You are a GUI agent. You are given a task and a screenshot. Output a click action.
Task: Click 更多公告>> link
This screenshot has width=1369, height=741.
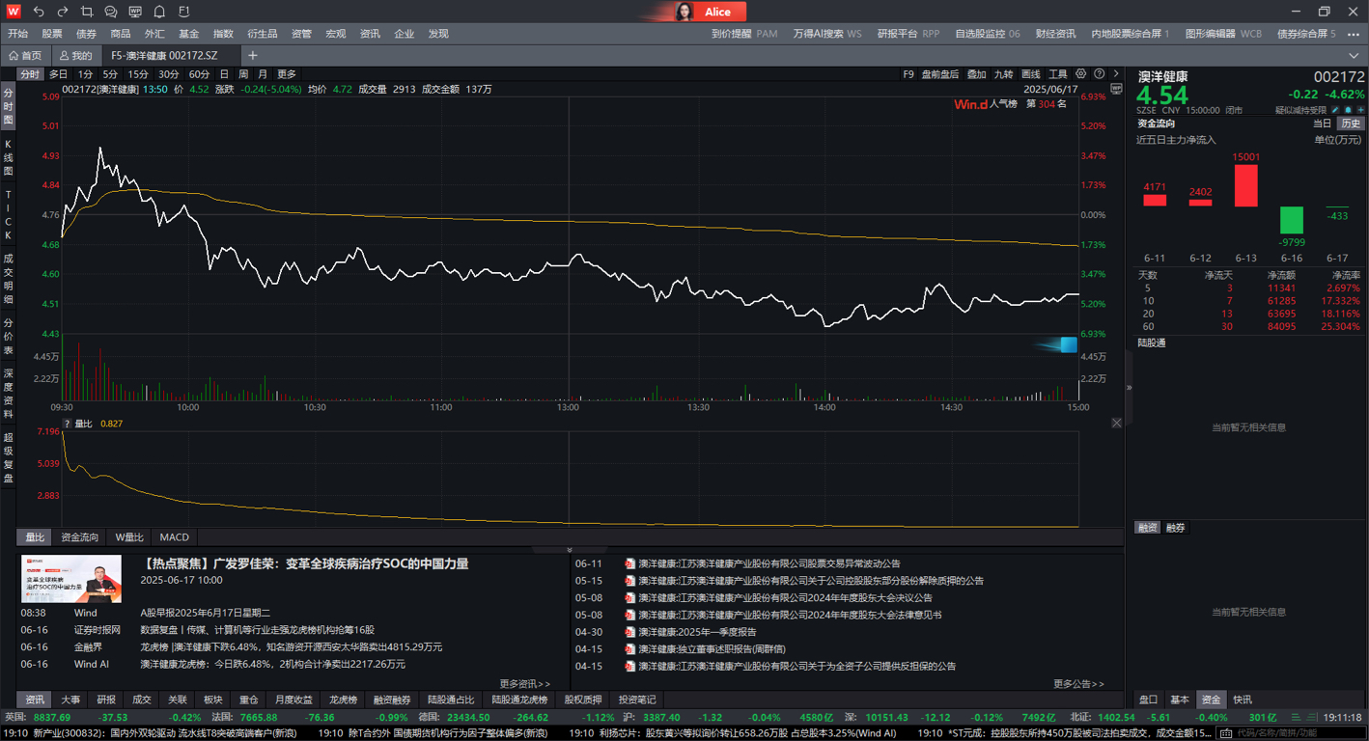coord(1079,684)
